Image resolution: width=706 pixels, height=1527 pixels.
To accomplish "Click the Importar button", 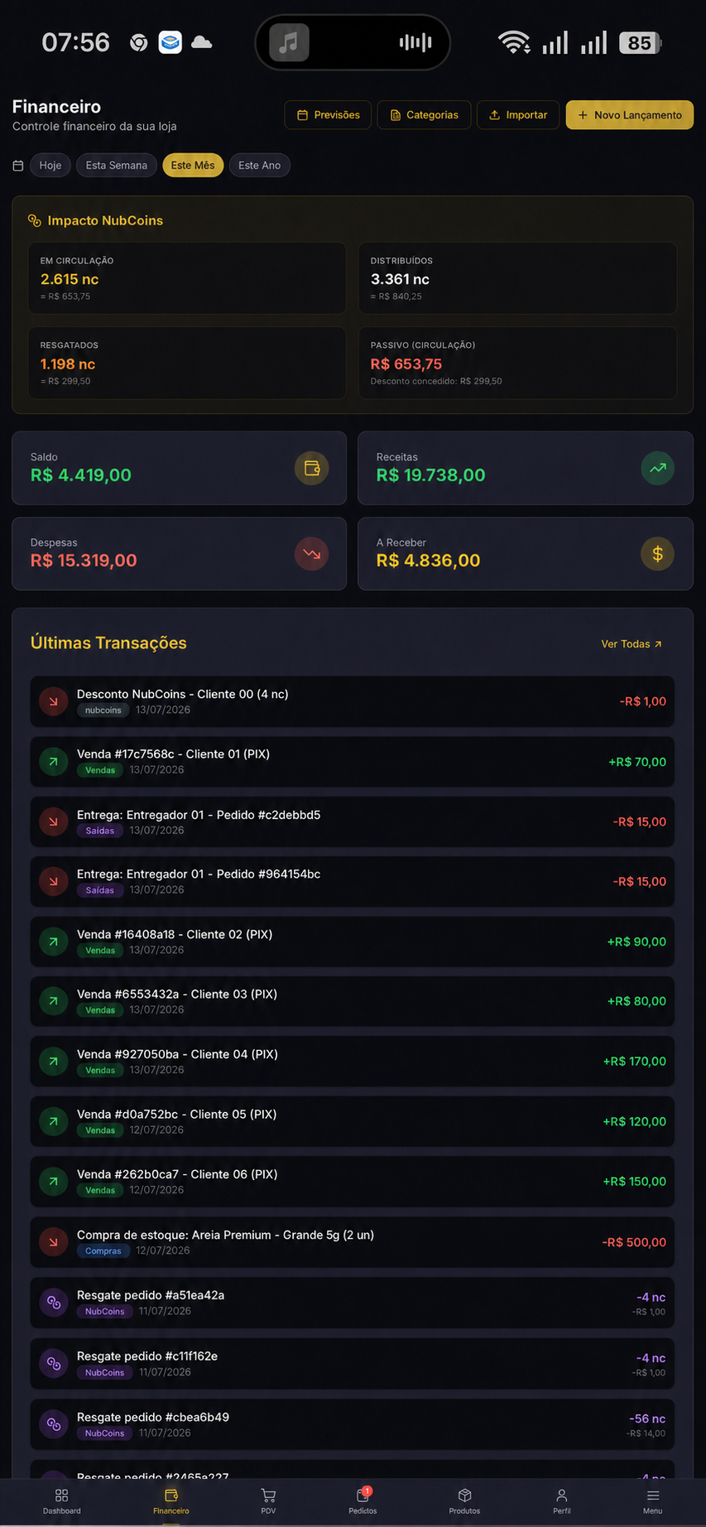I will click(x=518, y=115).
